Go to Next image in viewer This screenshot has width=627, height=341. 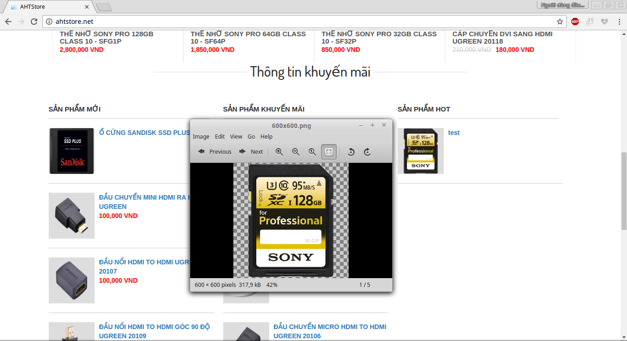coord(251,151)
